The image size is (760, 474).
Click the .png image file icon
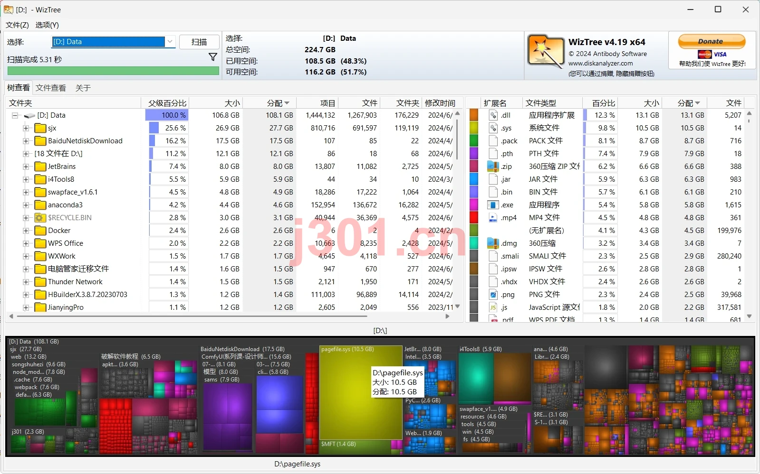tap(493, 295)
